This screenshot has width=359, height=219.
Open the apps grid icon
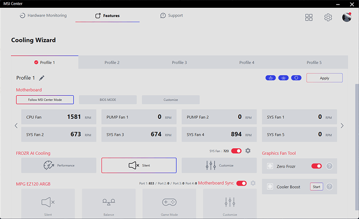pyautogui.click(x=309, y=17)
